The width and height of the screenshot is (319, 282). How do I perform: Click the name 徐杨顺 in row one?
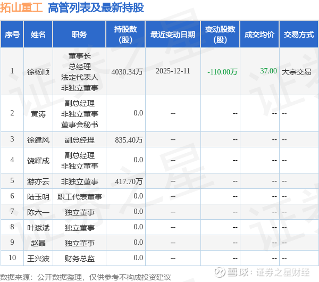click(38, 72)
